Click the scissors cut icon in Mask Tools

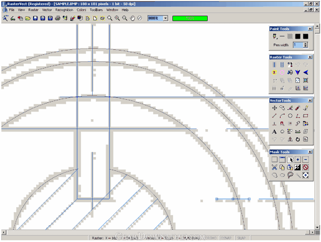click(274, 167)
